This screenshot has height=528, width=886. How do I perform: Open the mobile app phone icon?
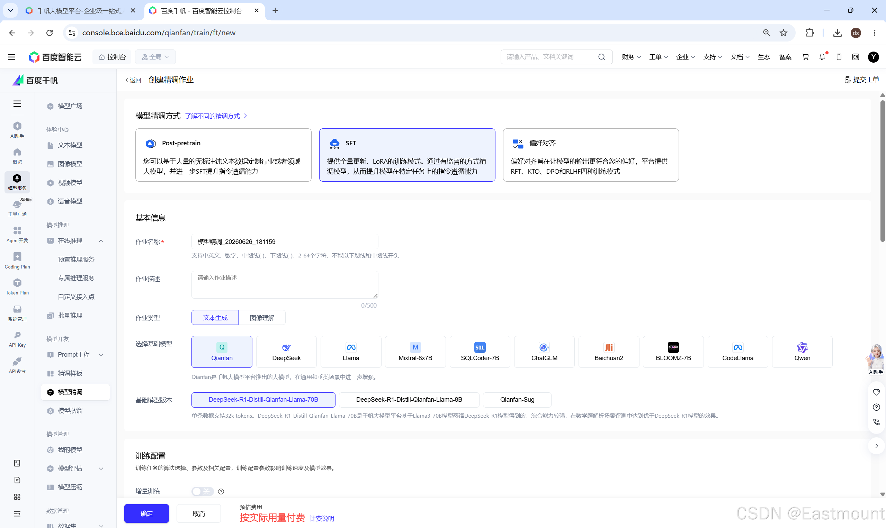839,57
